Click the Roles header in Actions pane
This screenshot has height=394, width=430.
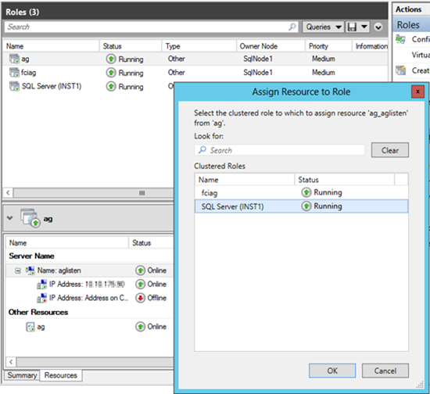pyautogui.click(x=411, y=25)
